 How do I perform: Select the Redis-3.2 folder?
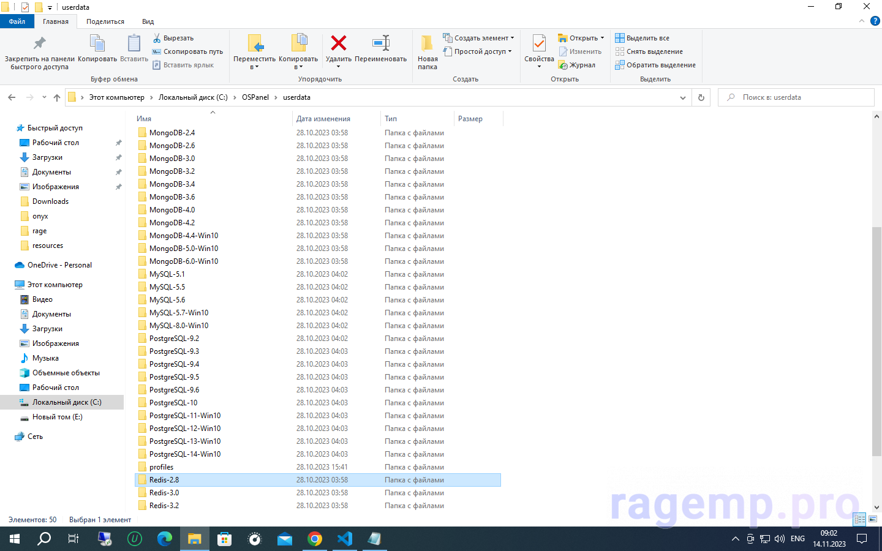pos(164,506)
